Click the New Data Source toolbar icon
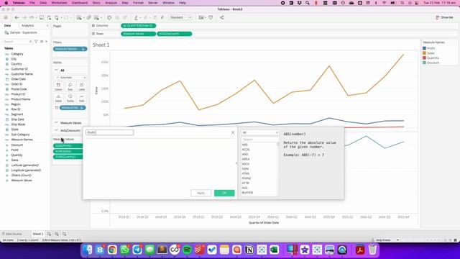Image resolution: width=460 pixels, height=259 pixels. (50, 17)
